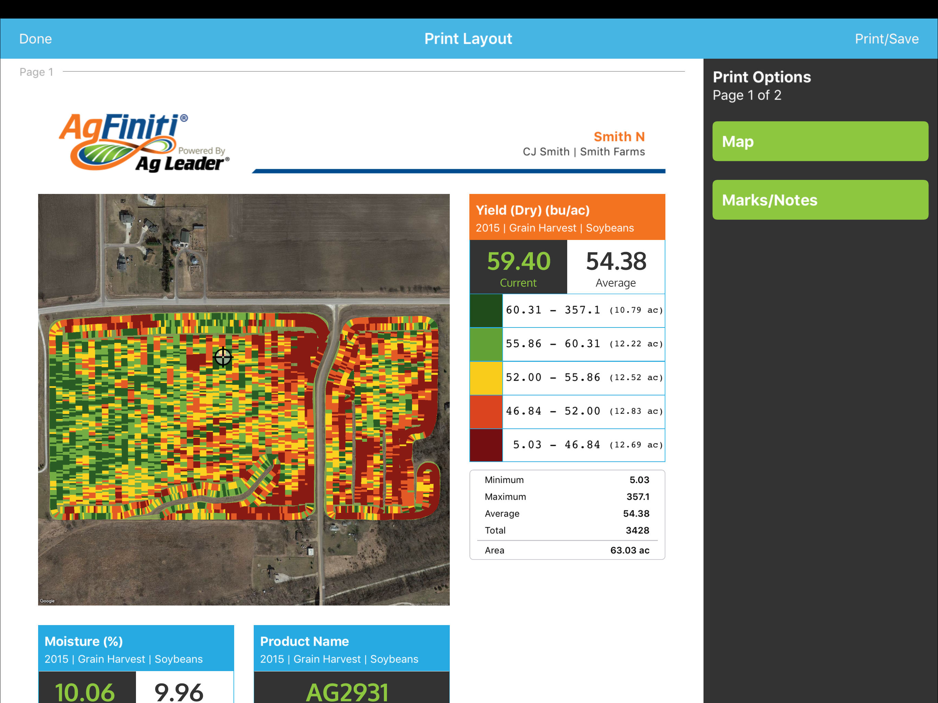The height and width of the screenshot is (703, 938).
Task: Click the Area row in statistics table
Action: 567,550
